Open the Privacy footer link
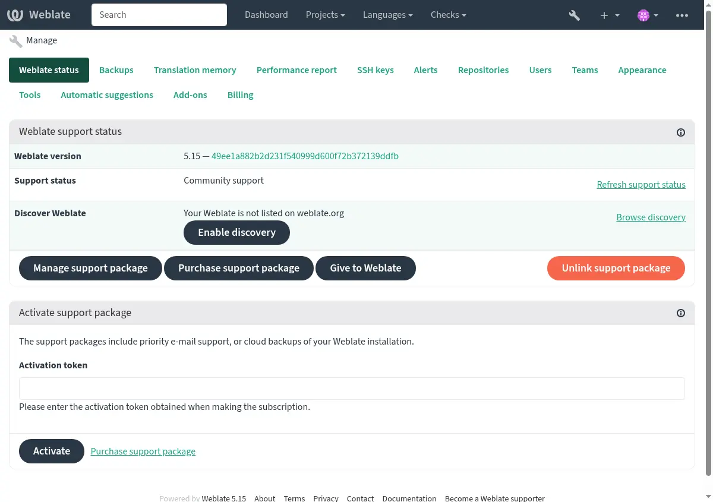Viewport: 713px width, 502px height. click(326, 498)
